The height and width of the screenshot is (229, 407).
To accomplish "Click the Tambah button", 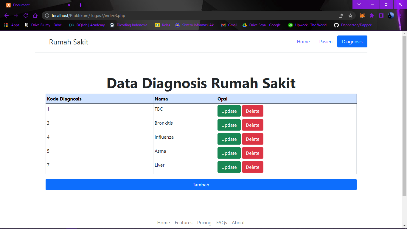I will (201, 184).
